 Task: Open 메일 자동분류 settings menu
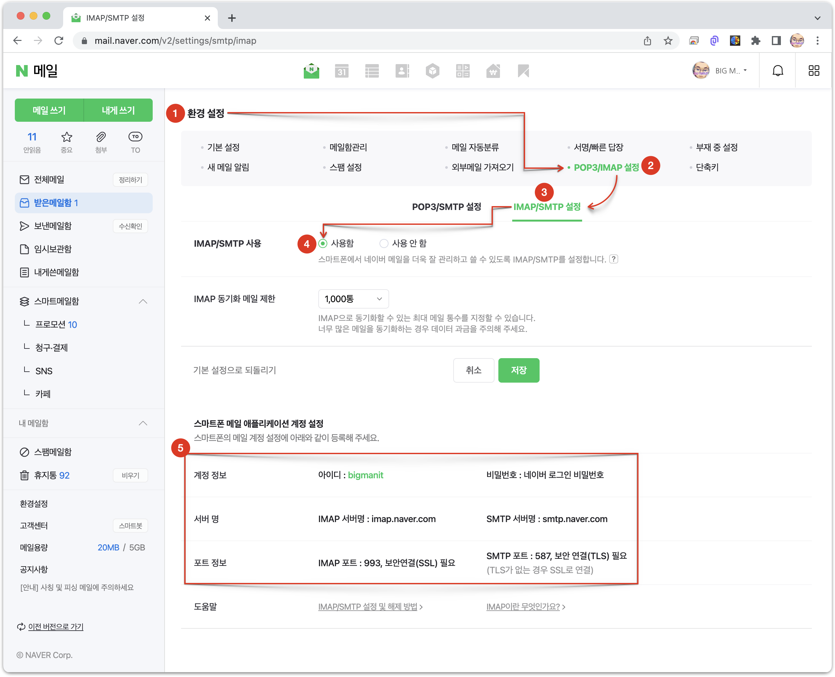(475, 148)
